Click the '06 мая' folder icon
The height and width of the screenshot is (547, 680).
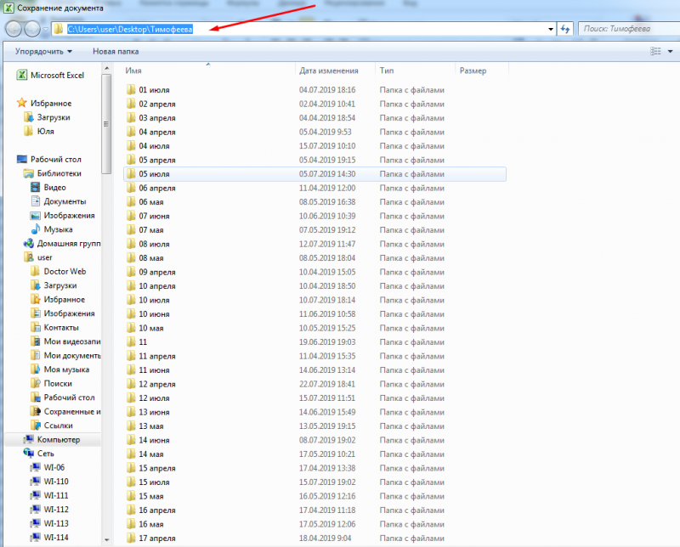pos(131,201)
